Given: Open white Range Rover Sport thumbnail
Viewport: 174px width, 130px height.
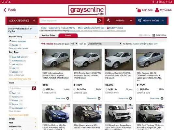Looking at the screenshot, I should [119, 113].
